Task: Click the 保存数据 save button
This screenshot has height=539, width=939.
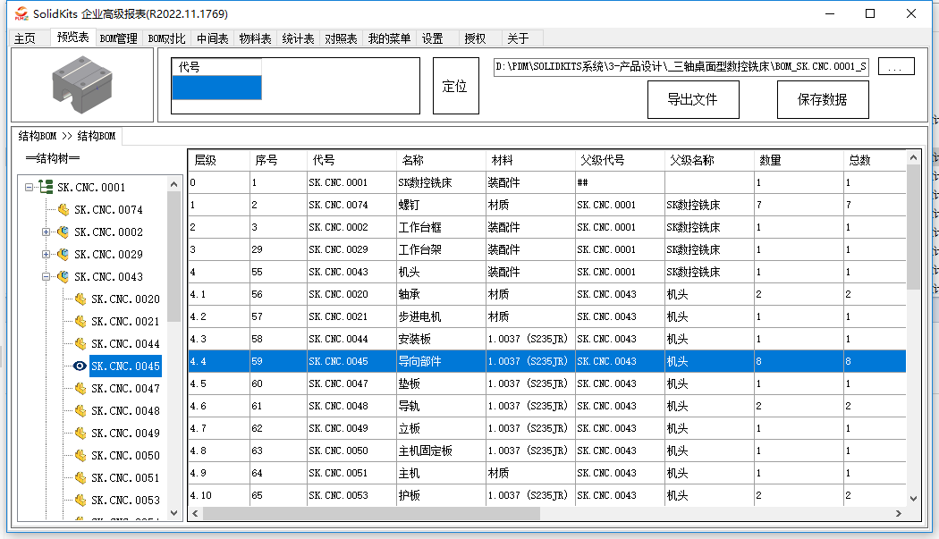Action: tap(822, 99)
